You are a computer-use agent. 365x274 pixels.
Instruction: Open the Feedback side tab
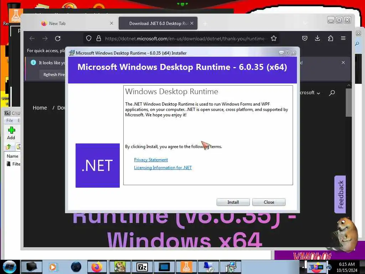pyautogui.click(x=340, y=194)
